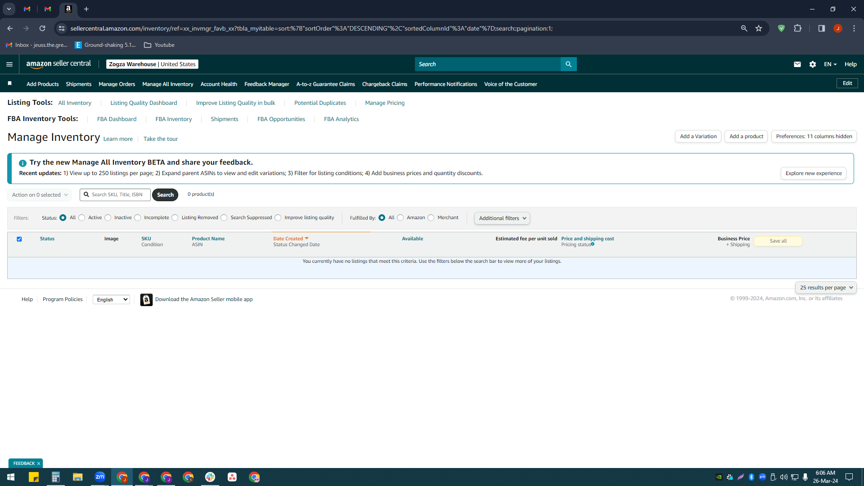This screenshot has height=486, width=864.
Task: Click the Amazon Seller mobile app icon
Action: pyautogui.click(x=146, y=300)
